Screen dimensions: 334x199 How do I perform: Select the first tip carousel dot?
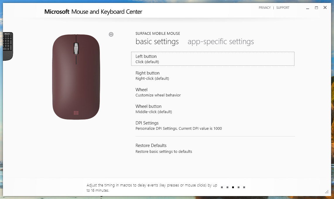tap(222, 187)
